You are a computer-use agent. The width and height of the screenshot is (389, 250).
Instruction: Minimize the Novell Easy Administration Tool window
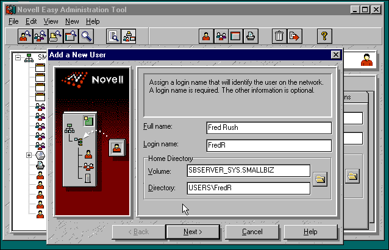coord(355,10)
